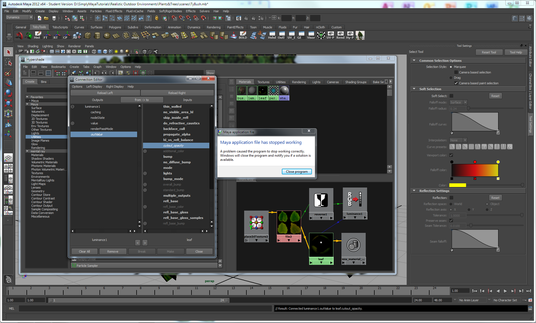Toggle the Viewport color checkbox
The image size is (536, 323).
coord(451,155)
